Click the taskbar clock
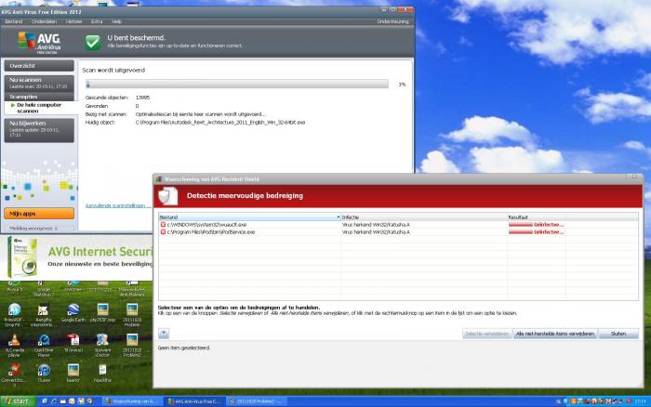The width and height of the screenshot is (651, 407). coord(640,401)
